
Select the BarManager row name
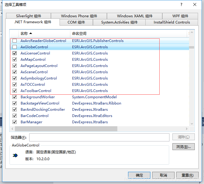click(x=32, y=122)
